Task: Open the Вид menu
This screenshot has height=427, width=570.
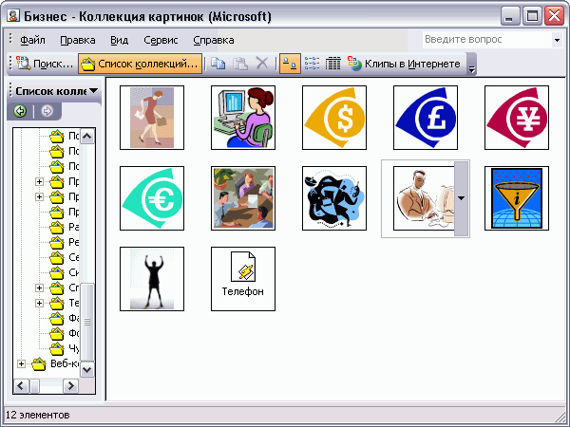Action: pos(120,40)
